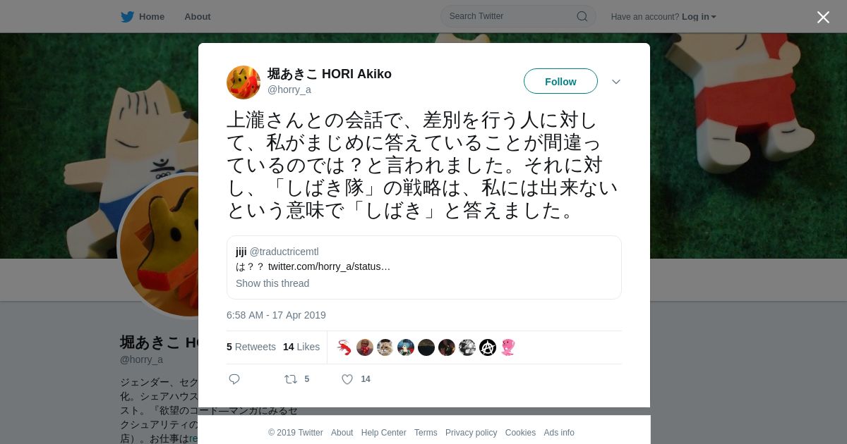This screenshot has height=444, width=847.
Task: Open the Log in dropdown
Action: tap(699, 16)
